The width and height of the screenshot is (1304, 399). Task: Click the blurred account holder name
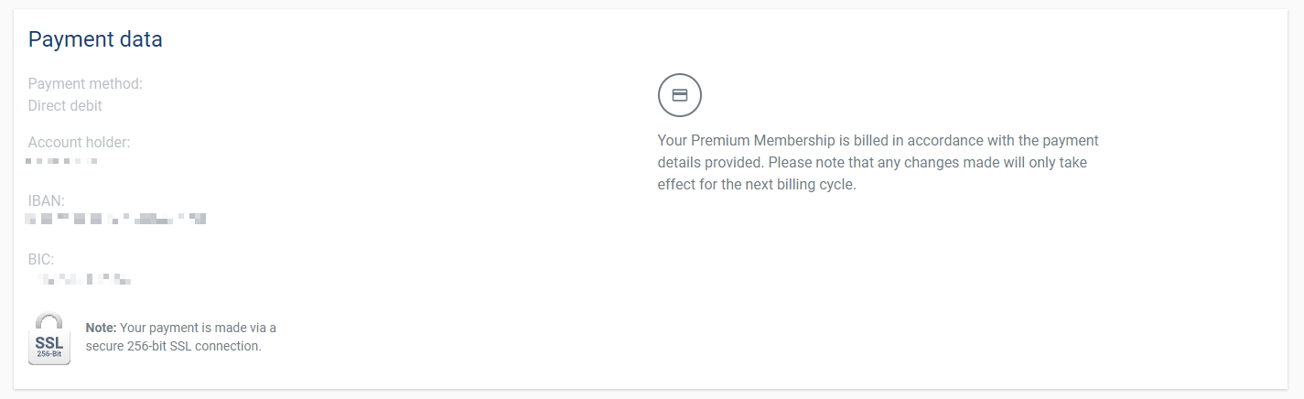(x=61, y=162)
